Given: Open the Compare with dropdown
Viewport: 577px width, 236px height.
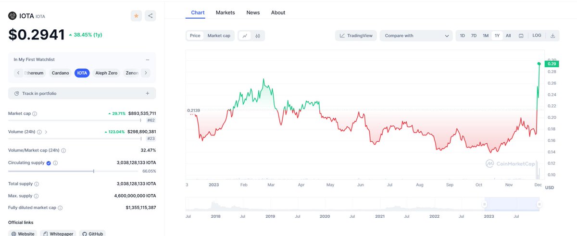Looking at the screenshot, I should coord(416,36).
